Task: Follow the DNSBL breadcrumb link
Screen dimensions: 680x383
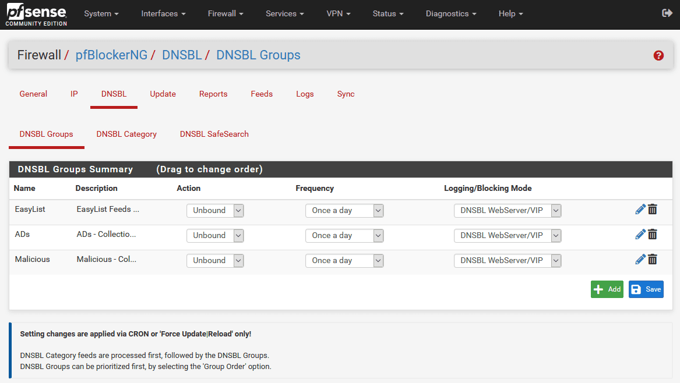Action: (182, 55)
